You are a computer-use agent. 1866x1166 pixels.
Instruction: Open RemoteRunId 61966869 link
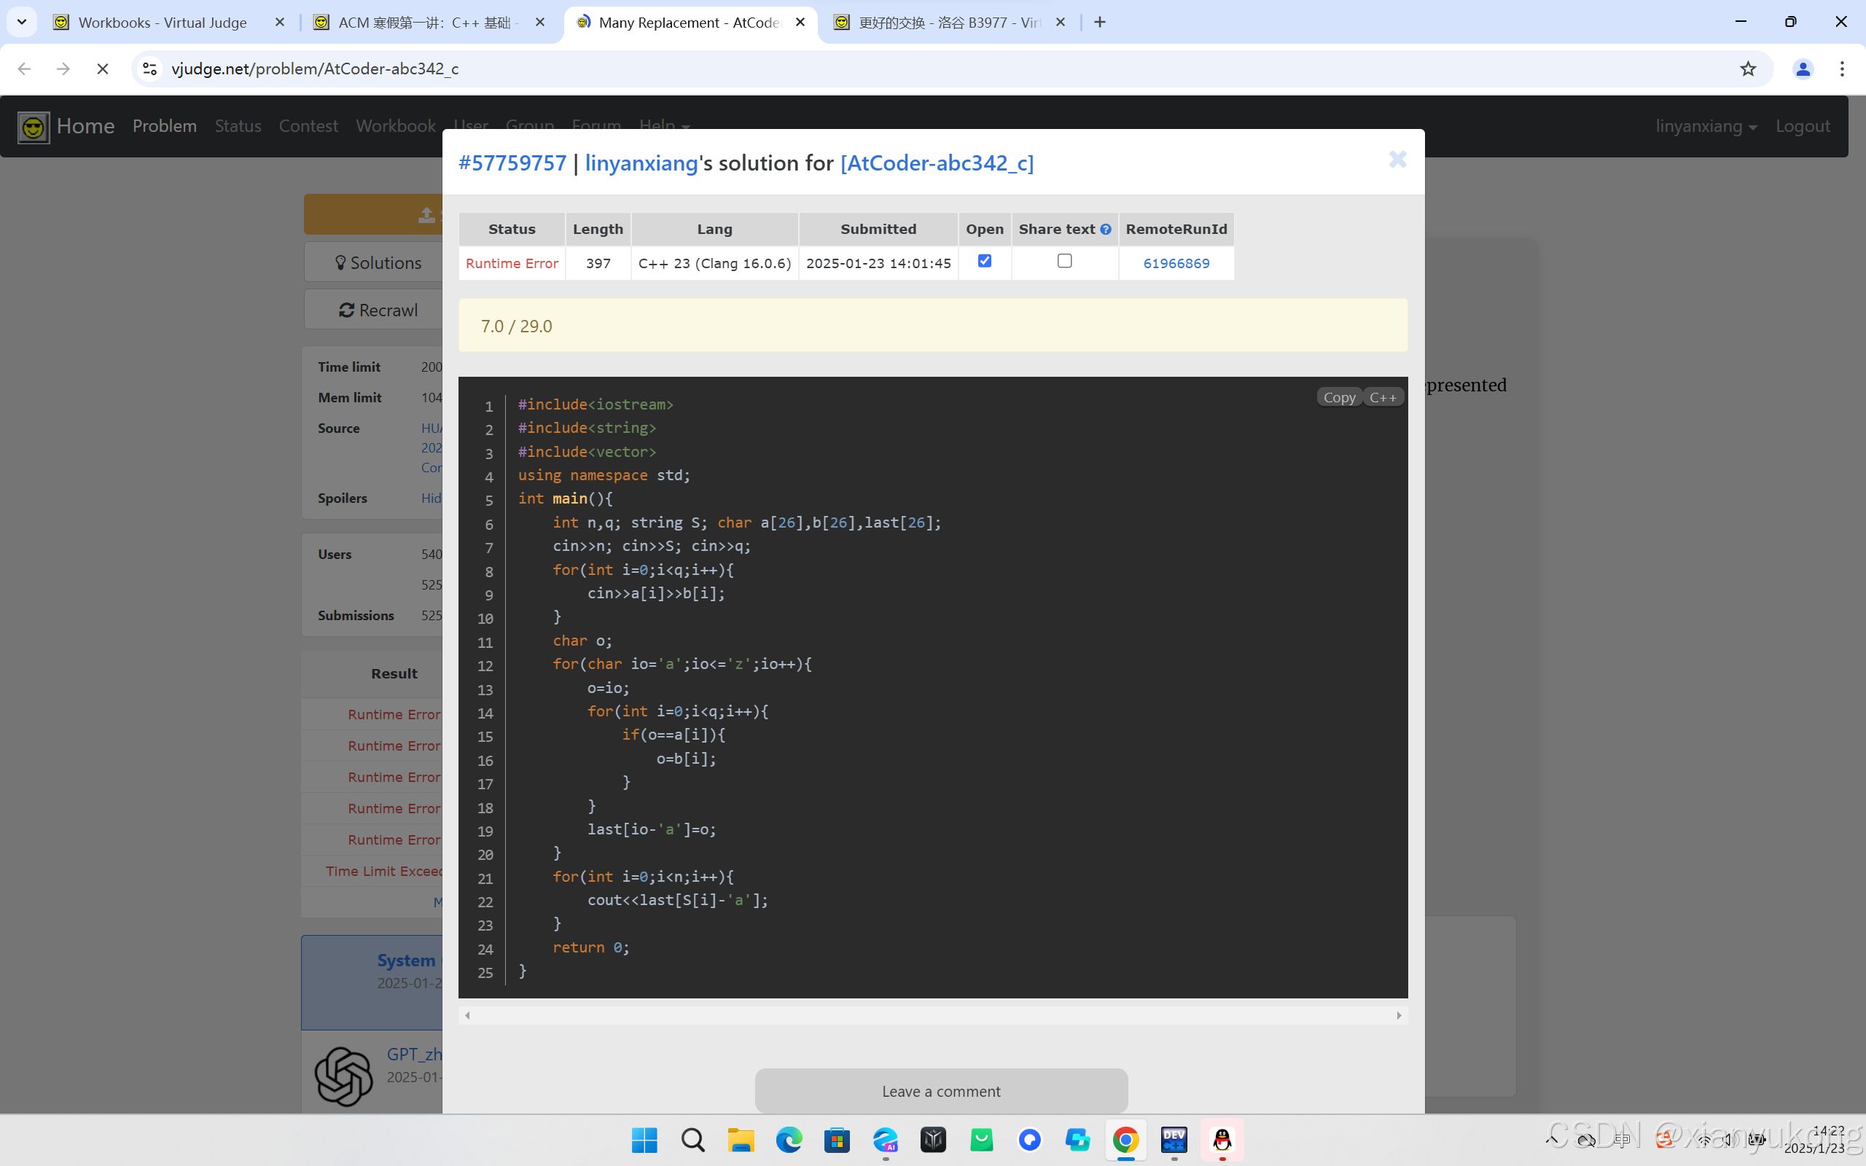pyautogui.click(x=1176, y=263)
